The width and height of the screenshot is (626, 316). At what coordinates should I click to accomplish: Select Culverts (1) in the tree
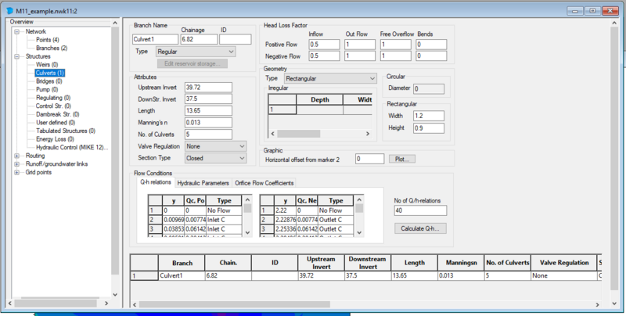pos(50,73)
